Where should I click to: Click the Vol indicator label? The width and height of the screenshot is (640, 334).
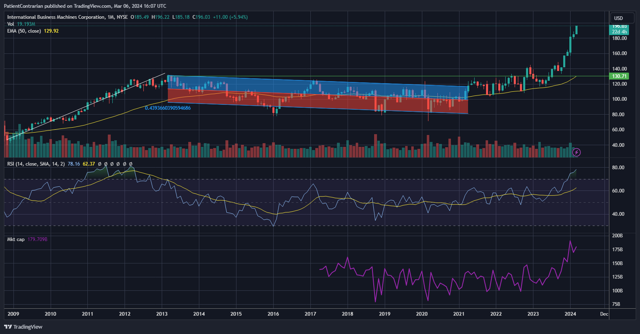11,24
